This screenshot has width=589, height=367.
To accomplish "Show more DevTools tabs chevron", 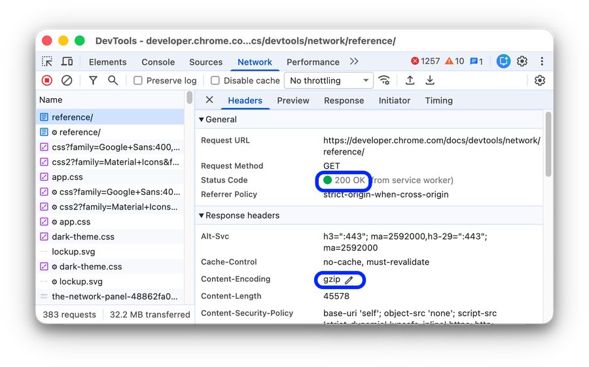I will coord(354,61).
